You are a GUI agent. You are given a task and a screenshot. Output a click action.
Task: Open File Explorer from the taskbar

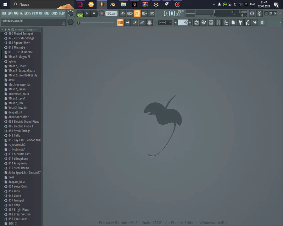pos(124,4)
